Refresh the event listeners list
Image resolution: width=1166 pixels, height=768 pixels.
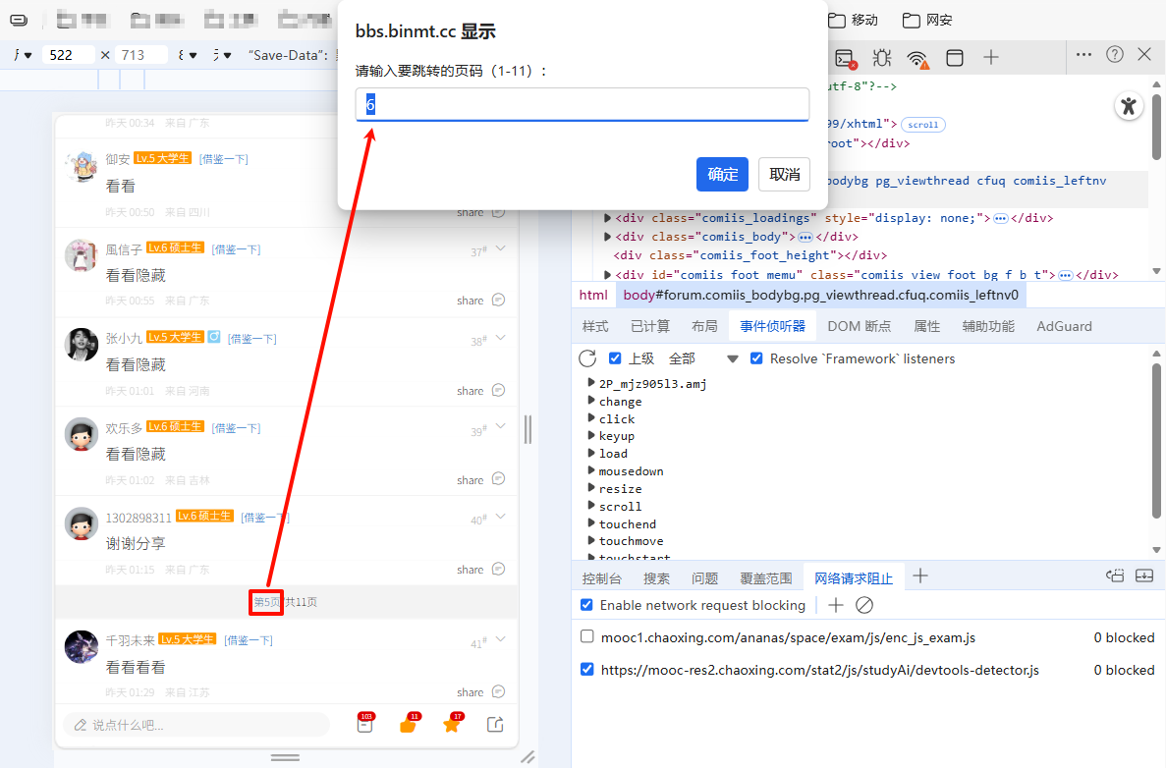(587, 358)
